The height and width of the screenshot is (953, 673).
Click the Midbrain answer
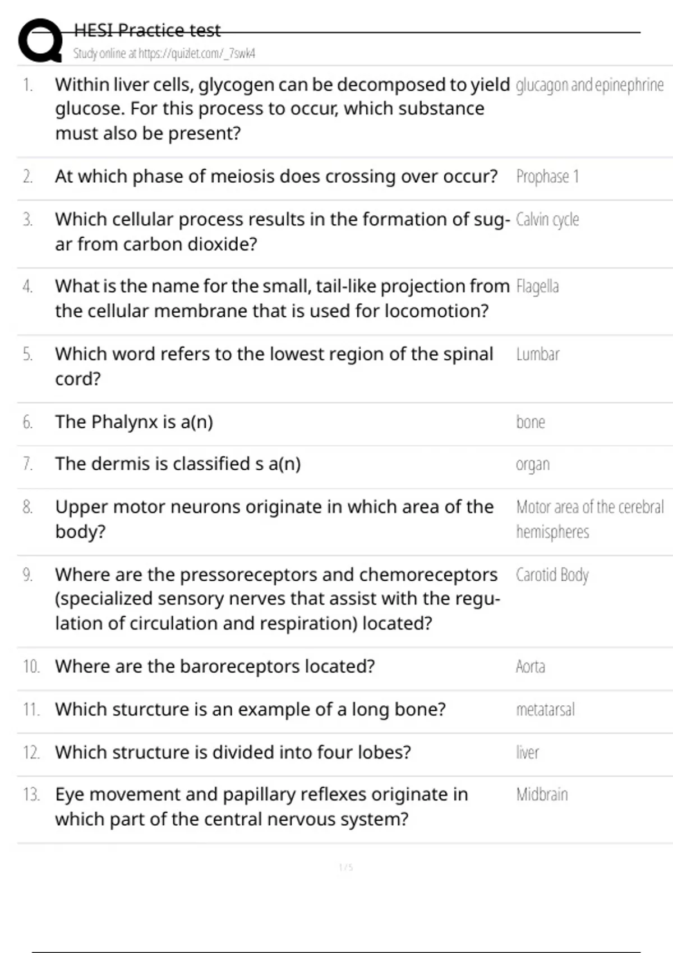pyautogui.click(x=542, y=795)
